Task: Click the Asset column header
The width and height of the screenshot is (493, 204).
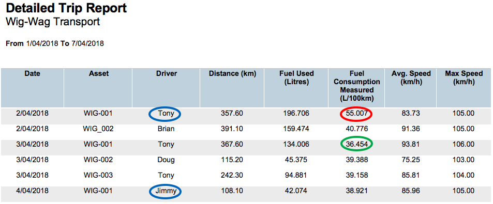Action: point(98,74)
